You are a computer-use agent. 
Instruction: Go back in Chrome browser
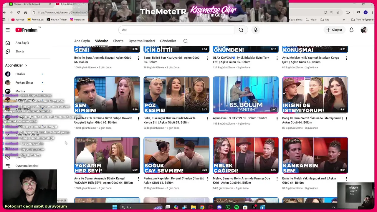tap(4, 12)
